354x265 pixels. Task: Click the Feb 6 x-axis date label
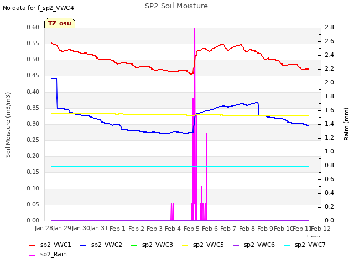(210, 229)
